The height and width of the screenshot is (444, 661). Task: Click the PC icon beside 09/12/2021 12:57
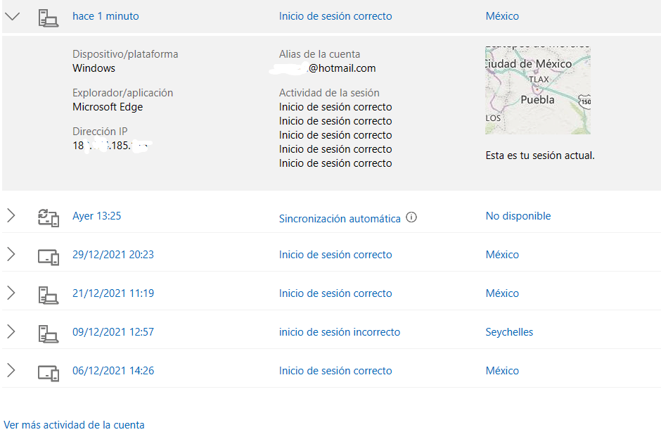49,334
